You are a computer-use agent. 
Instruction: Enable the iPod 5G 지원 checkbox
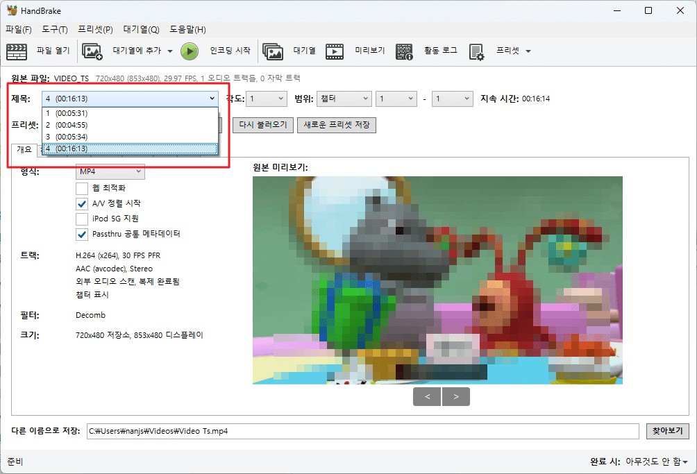pos(82,219)
